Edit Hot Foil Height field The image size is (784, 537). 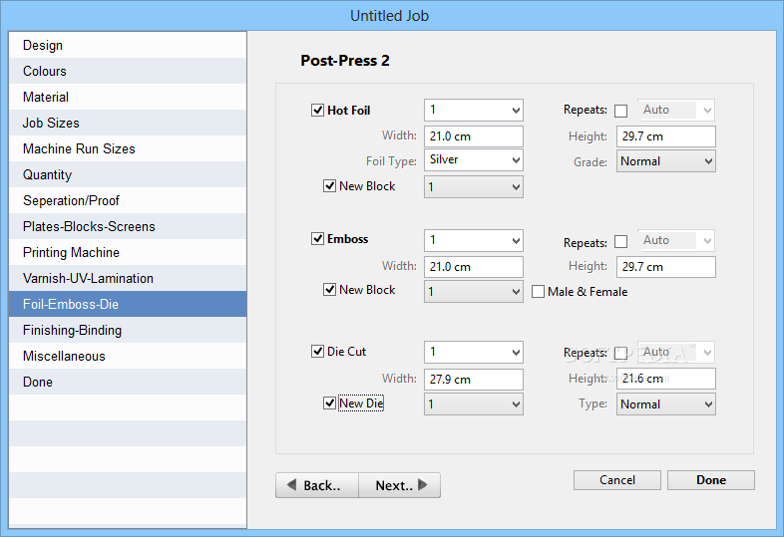[666, 136]
